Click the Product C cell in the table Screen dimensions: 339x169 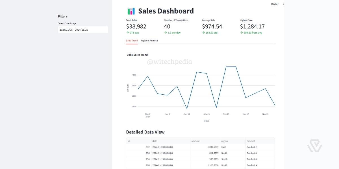[251, 147]
